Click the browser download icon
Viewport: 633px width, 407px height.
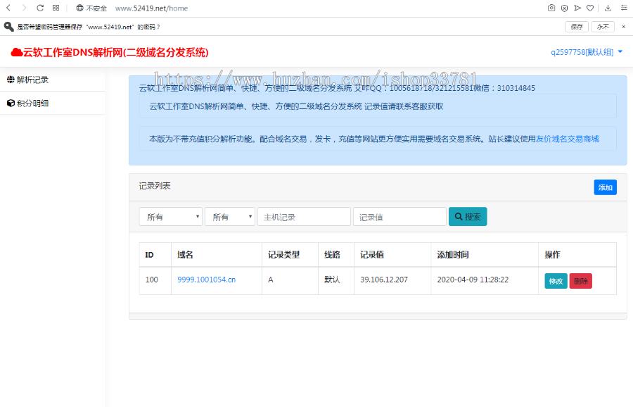tap(608, 8)
